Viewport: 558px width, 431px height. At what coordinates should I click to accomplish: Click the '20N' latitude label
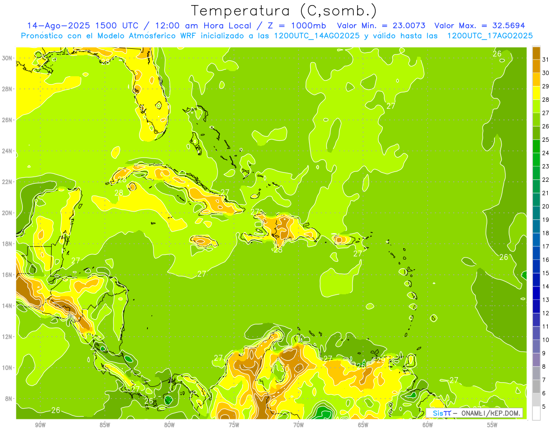(7, 213)
